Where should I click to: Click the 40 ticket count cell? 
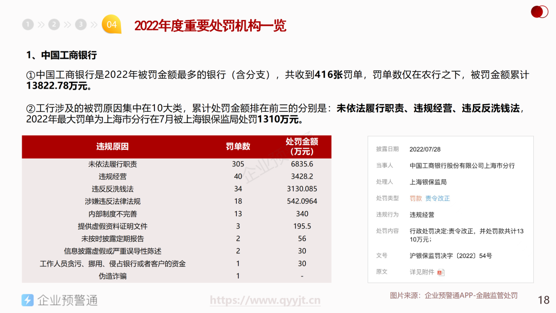(238, 177)
